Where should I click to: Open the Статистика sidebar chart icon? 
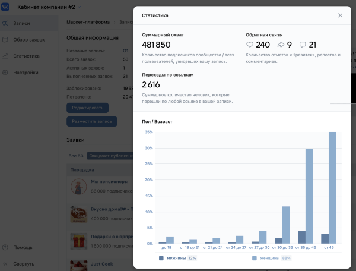point(5,56)
